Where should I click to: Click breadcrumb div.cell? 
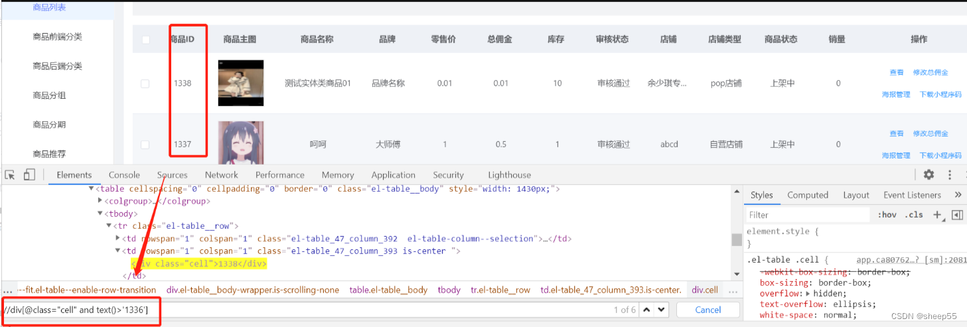pyautogui.click(x=705, y=290)
